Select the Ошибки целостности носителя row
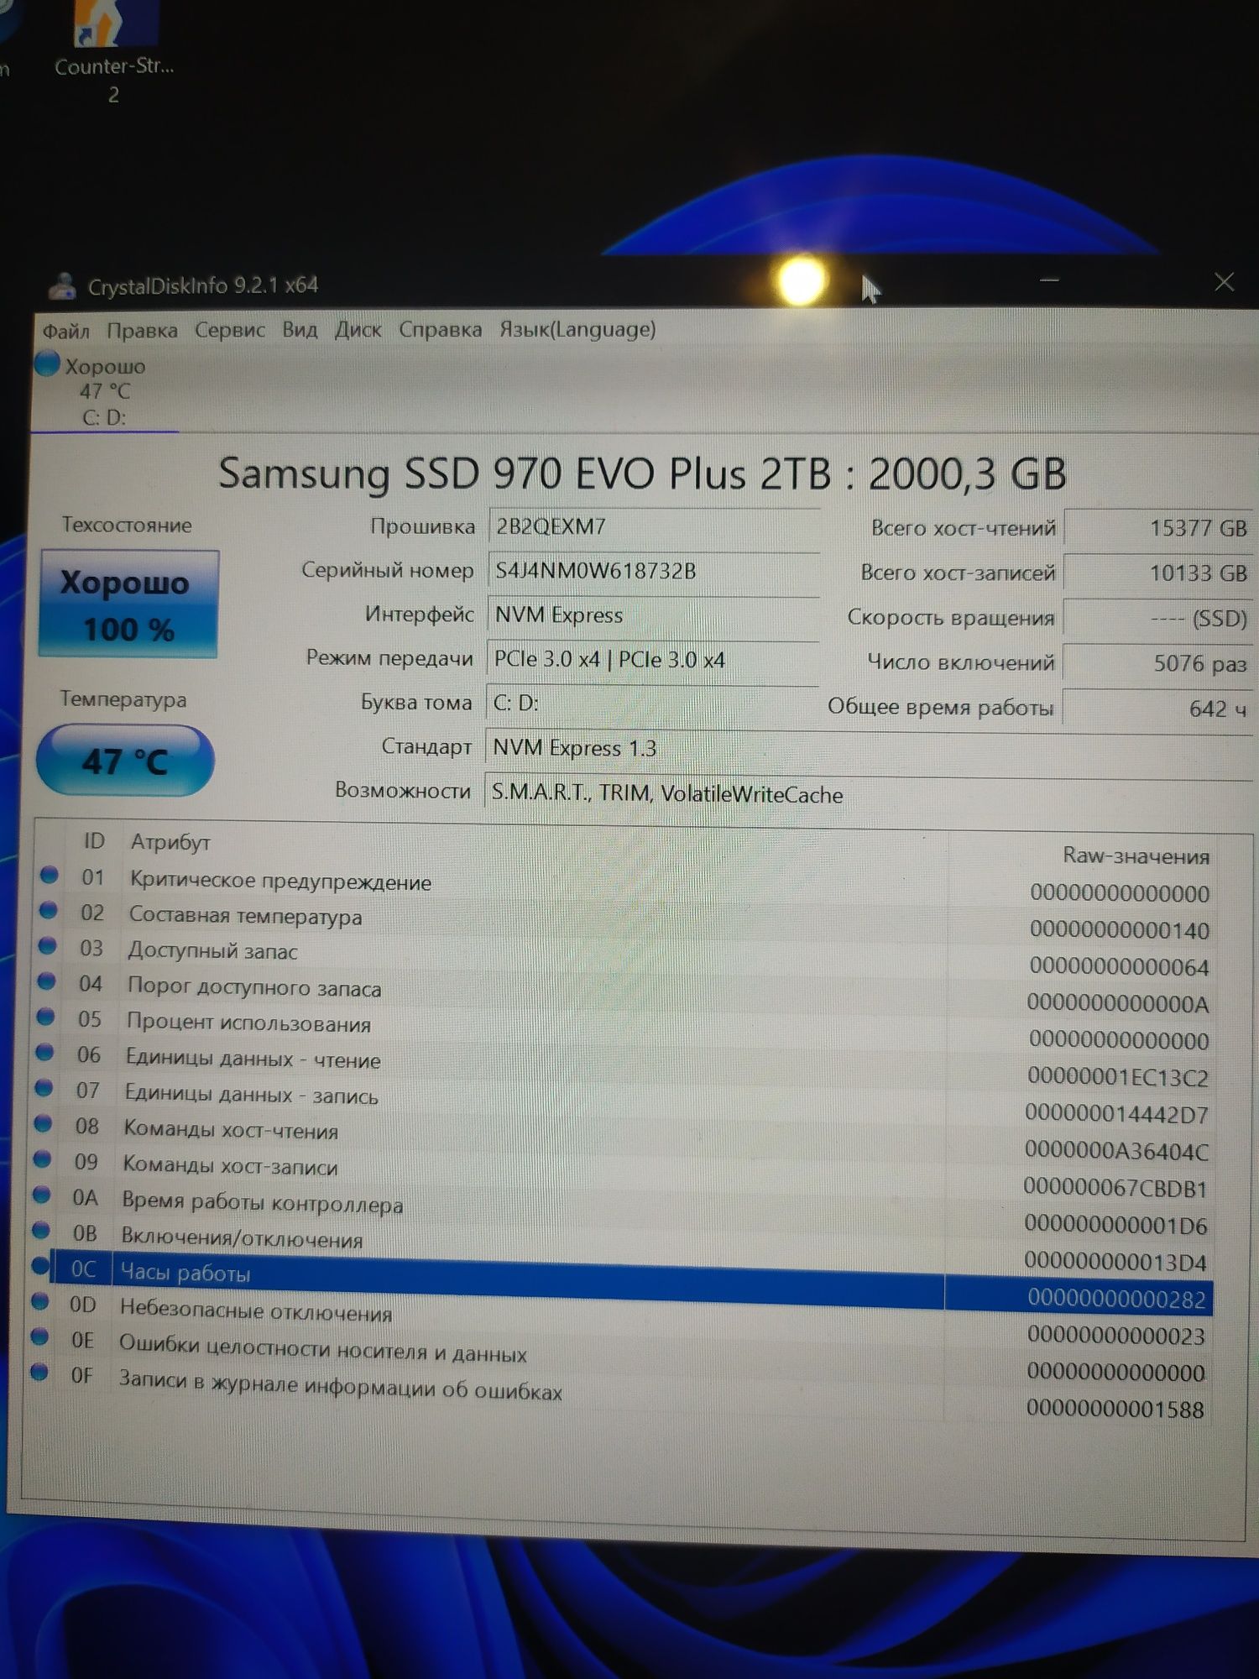Viewport: 1259px width, 1679px height. 622,1355
